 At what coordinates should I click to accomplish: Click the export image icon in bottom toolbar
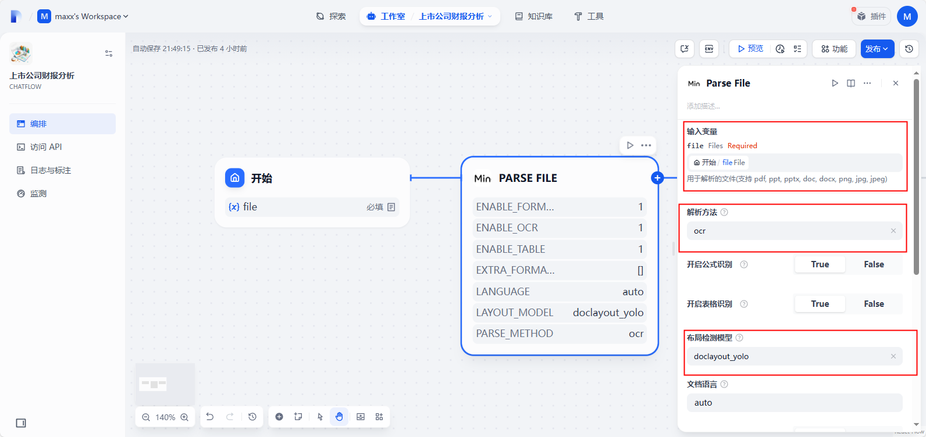361,417
